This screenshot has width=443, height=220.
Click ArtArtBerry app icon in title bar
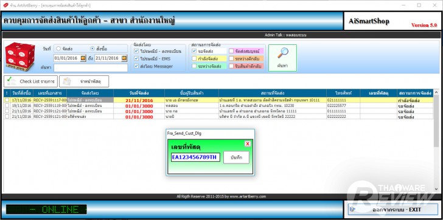pyautogui.click(x=5, y=5)
